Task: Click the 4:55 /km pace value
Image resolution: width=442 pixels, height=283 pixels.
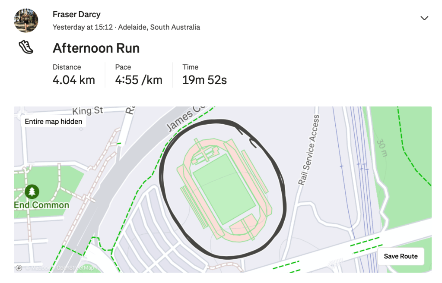Action: (139, 80)
